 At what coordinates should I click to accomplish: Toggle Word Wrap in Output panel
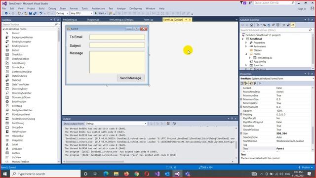tap(174, 124)
